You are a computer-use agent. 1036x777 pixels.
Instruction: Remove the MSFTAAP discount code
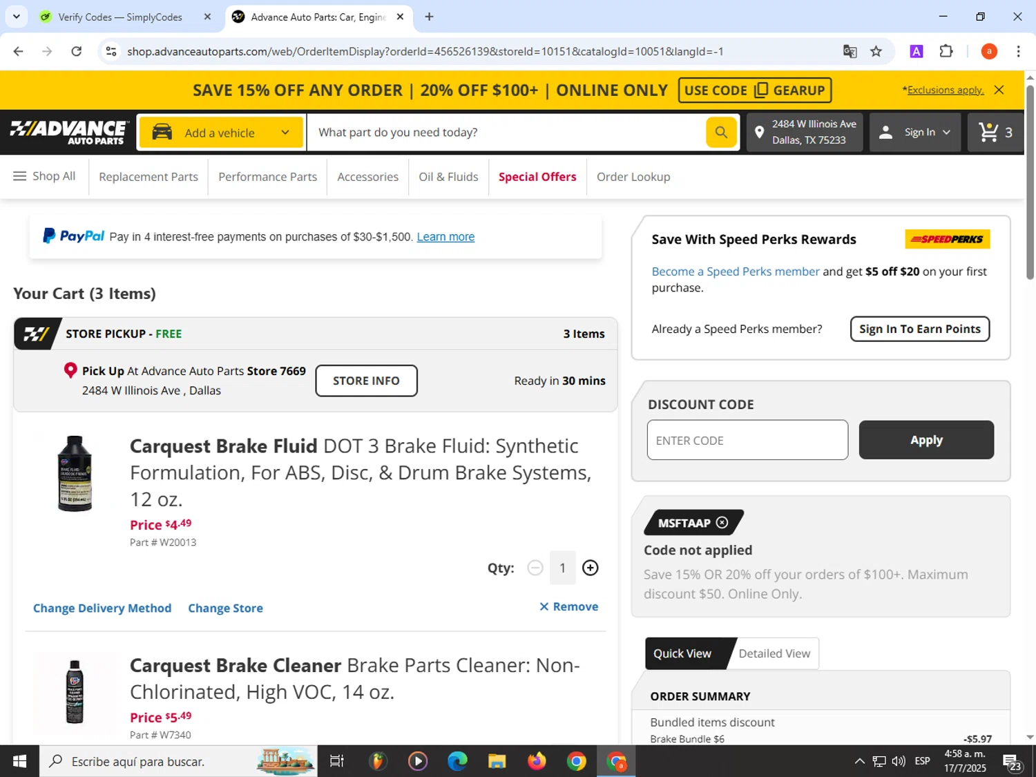point(722,523)
